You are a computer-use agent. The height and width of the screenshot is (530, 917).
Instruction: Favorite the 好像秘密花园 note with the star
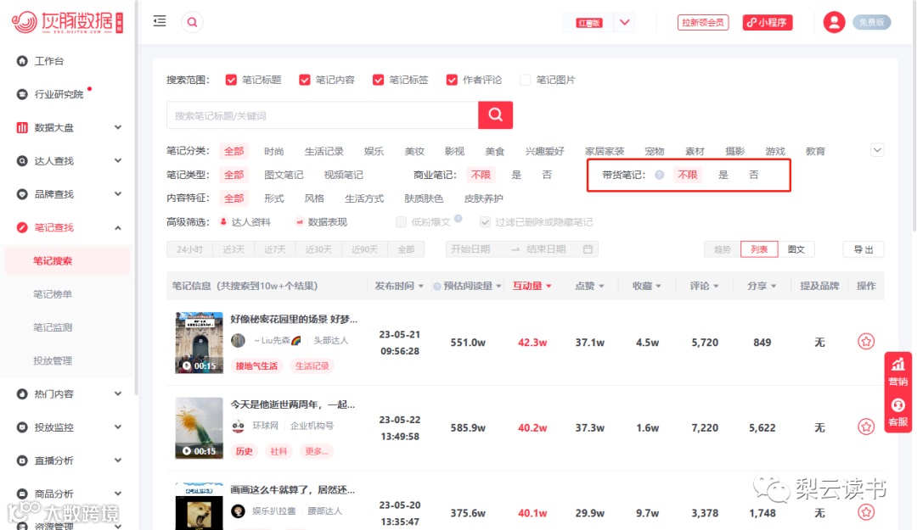pos(866,341)
